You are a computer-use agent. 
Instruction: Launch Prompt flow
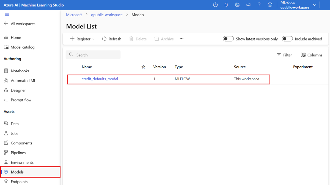pyautogui.click(x=21, y=100)
